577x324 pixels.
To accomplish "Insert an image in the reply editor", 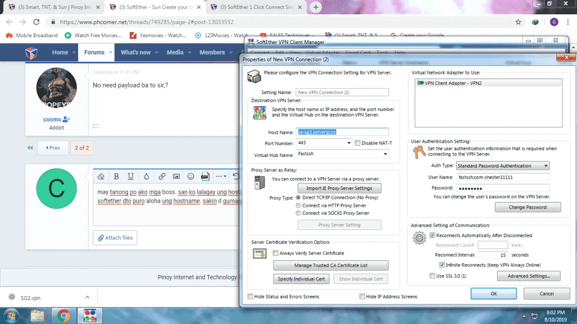I will click(176, 177).
